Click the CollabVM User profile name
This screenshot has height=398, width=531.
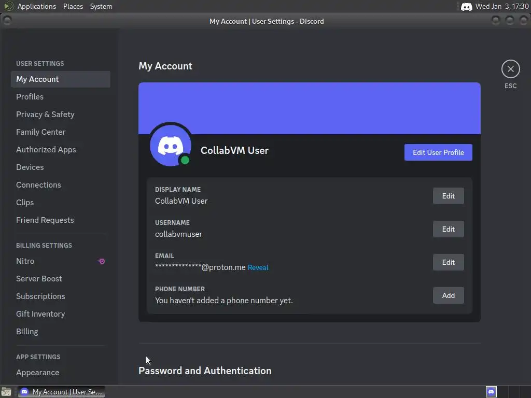234,150
